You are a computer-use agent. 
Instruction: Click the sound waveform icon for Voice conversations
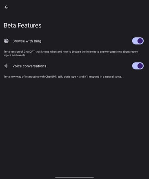point(6,66)
